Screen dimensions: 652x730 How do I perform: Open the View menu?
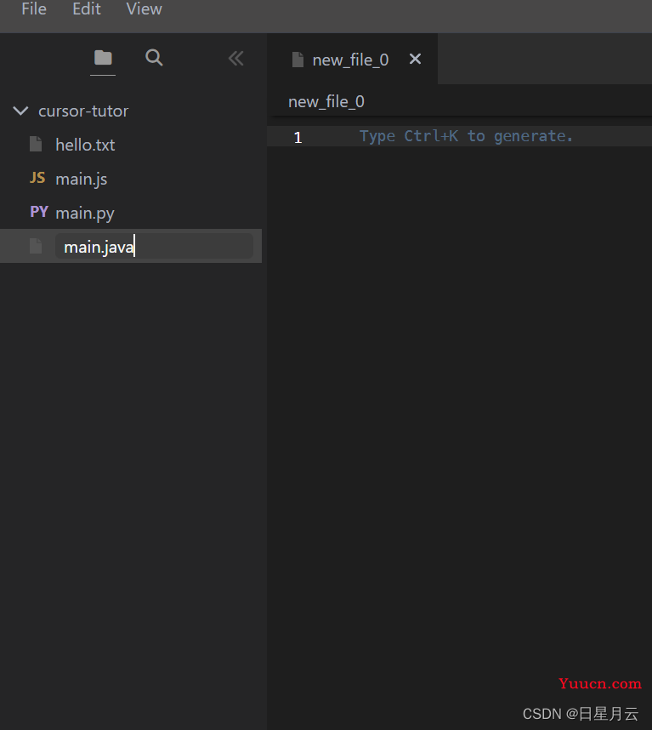click(x=145, y=9)
